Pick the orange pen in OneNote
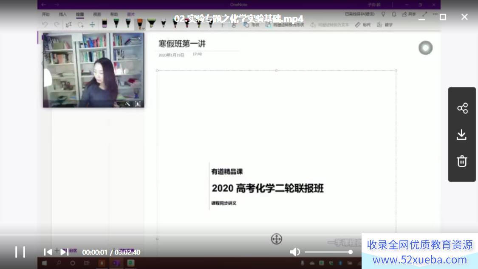Image resolution: width=478 pixels, height=269 pixels. [x=140, y=24]
